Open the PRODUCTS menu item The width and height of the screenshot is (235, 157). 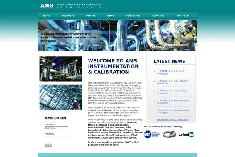tap(68, 16)
